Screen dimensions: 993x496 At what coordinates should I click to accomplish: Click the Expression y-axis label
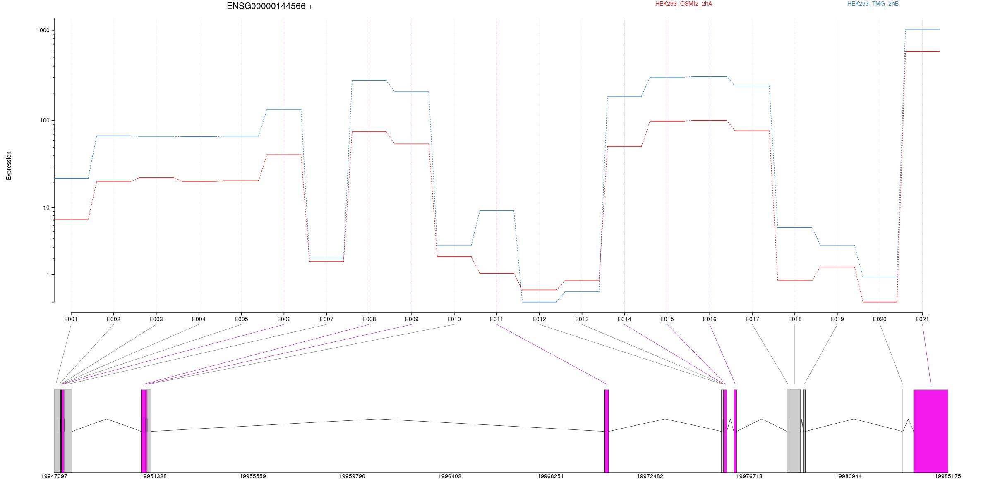pos(9,165)
